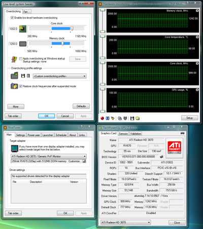Image resolution: width=203 pixels, height=229 pixels.
Task: Click the core clock value field 1002.0
Action: point(13,29)
